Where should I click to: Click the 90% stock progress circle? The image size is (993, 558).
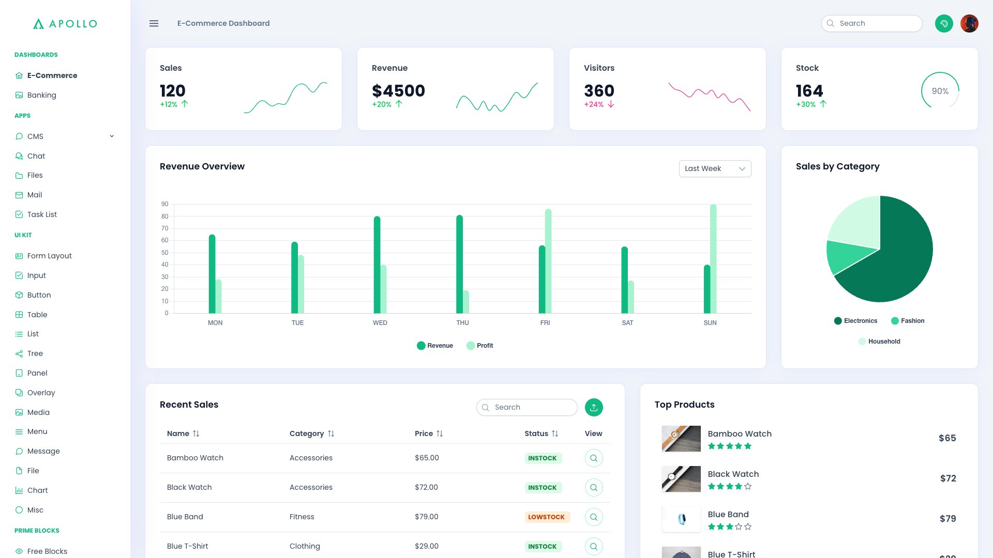click(x=940, y=91)
